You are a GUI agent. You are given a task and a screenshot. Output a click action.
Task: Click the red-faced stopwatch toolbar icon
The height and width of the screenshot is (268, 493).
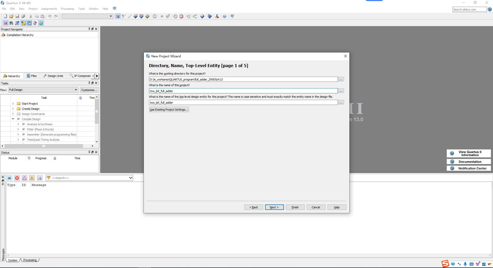(181, 16)
